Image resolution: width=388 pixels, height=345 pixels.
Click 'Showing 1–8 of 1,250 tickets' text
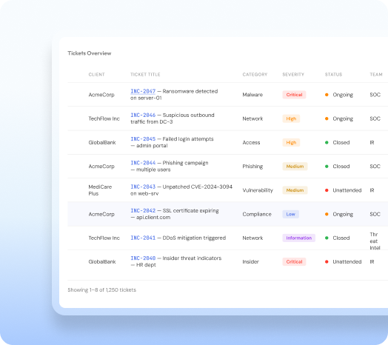point(101,289)
